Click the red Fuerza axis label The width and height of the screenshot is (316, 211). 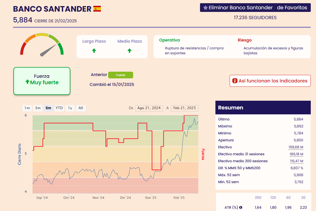pyautogui.click(x=203, y=154)
